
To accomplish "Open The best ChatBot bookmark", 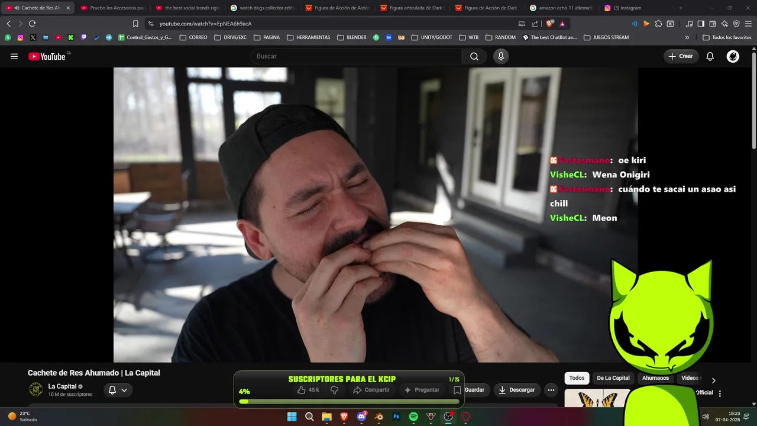I will [549, 37].
